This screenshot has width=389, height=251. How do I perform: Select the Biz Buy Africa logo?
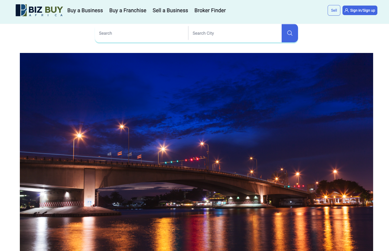coord(39,11)
